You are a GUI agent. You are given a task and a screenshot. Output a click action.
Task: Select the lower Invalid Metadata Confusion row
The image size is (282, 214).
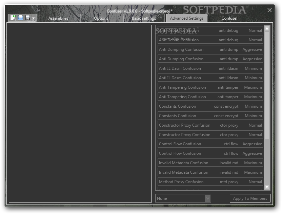(x=210, y=172)
